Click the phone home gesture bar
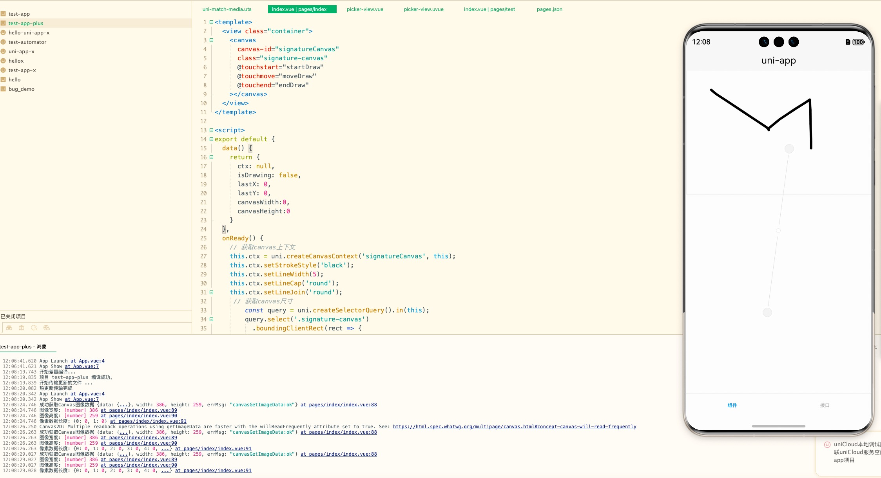881x478 pixels. (778, 426)
